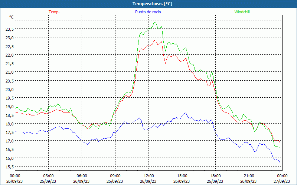Click the 19,0 y-axis value
Screen dimensions: 297x185
(10, 107)
